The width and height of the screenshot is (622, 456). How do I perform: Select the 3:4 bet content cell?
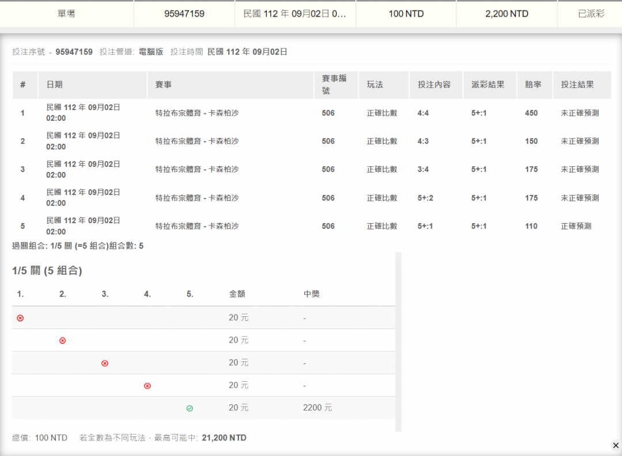tap(423, 170)
